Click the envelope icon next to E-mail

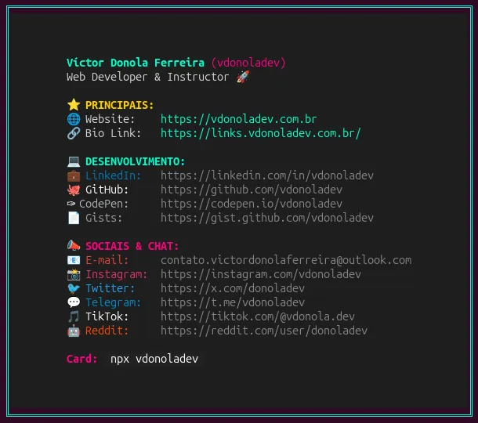click(74, 260)
